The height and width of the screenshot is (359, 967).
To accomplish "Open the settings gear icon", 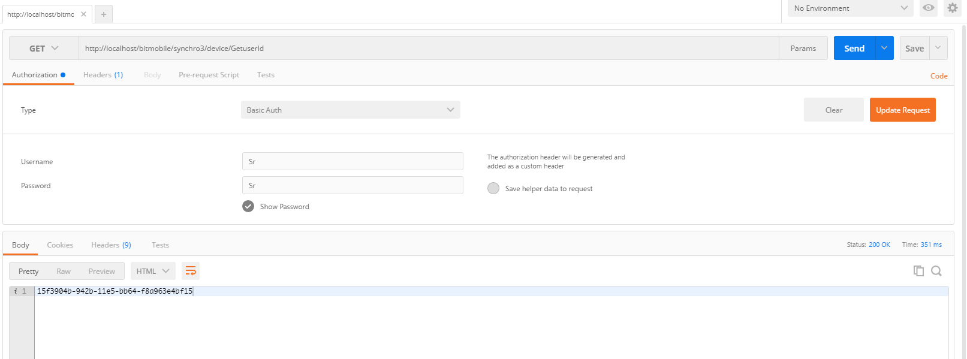I will pos(952,8).
